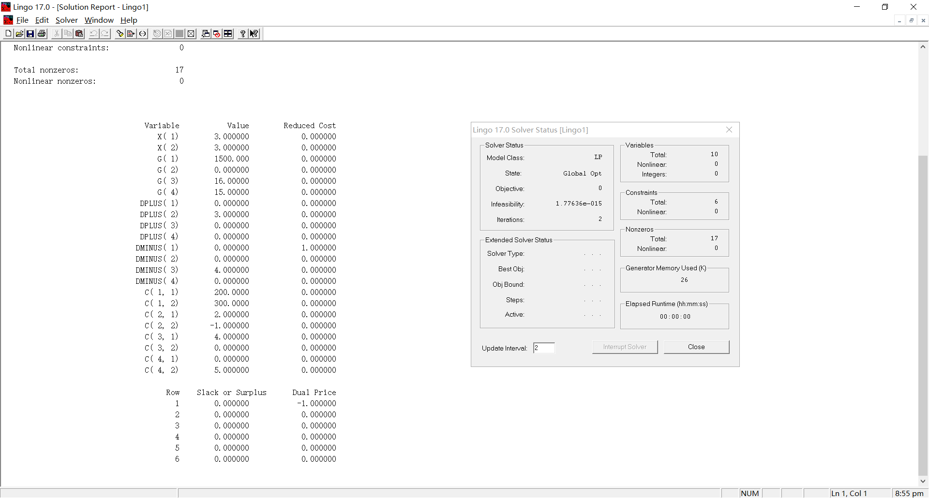Viewport: 929px width, 498px height.
Task: Click the Interrupt Solver button
Action: coord(625,347)
